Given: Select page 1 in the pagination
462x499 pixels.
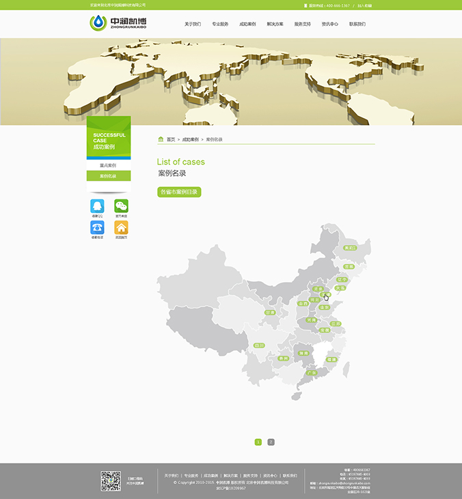Looking at the screenshot, I should click(258, 442).
